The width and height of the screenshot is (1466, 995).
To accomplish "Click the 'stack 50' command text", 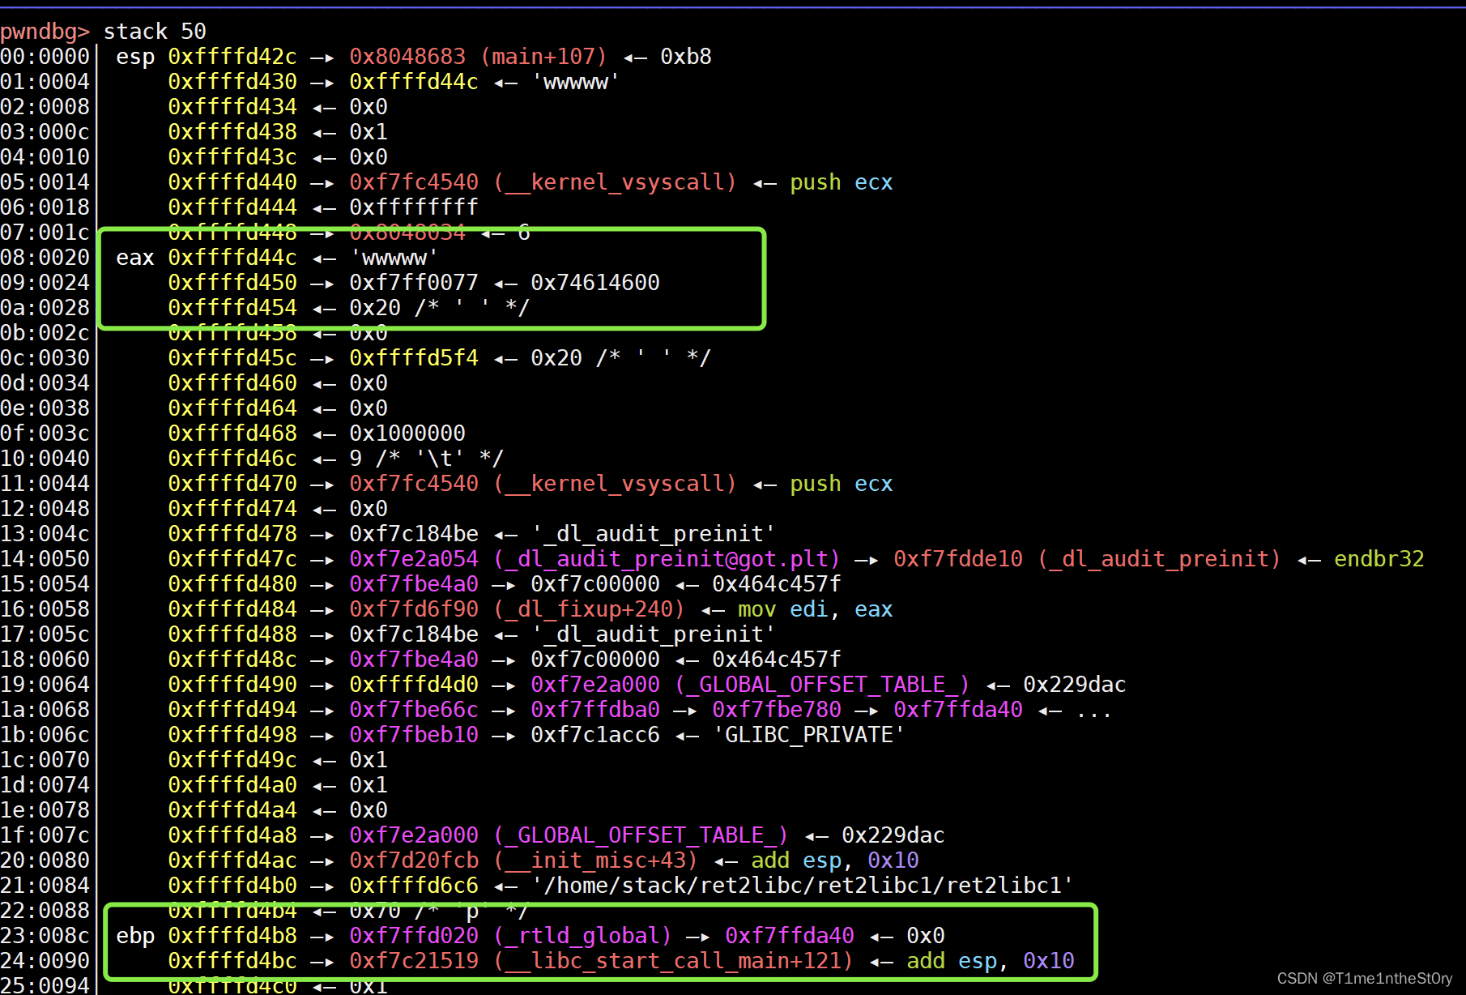I will click(x=155, y=32).
